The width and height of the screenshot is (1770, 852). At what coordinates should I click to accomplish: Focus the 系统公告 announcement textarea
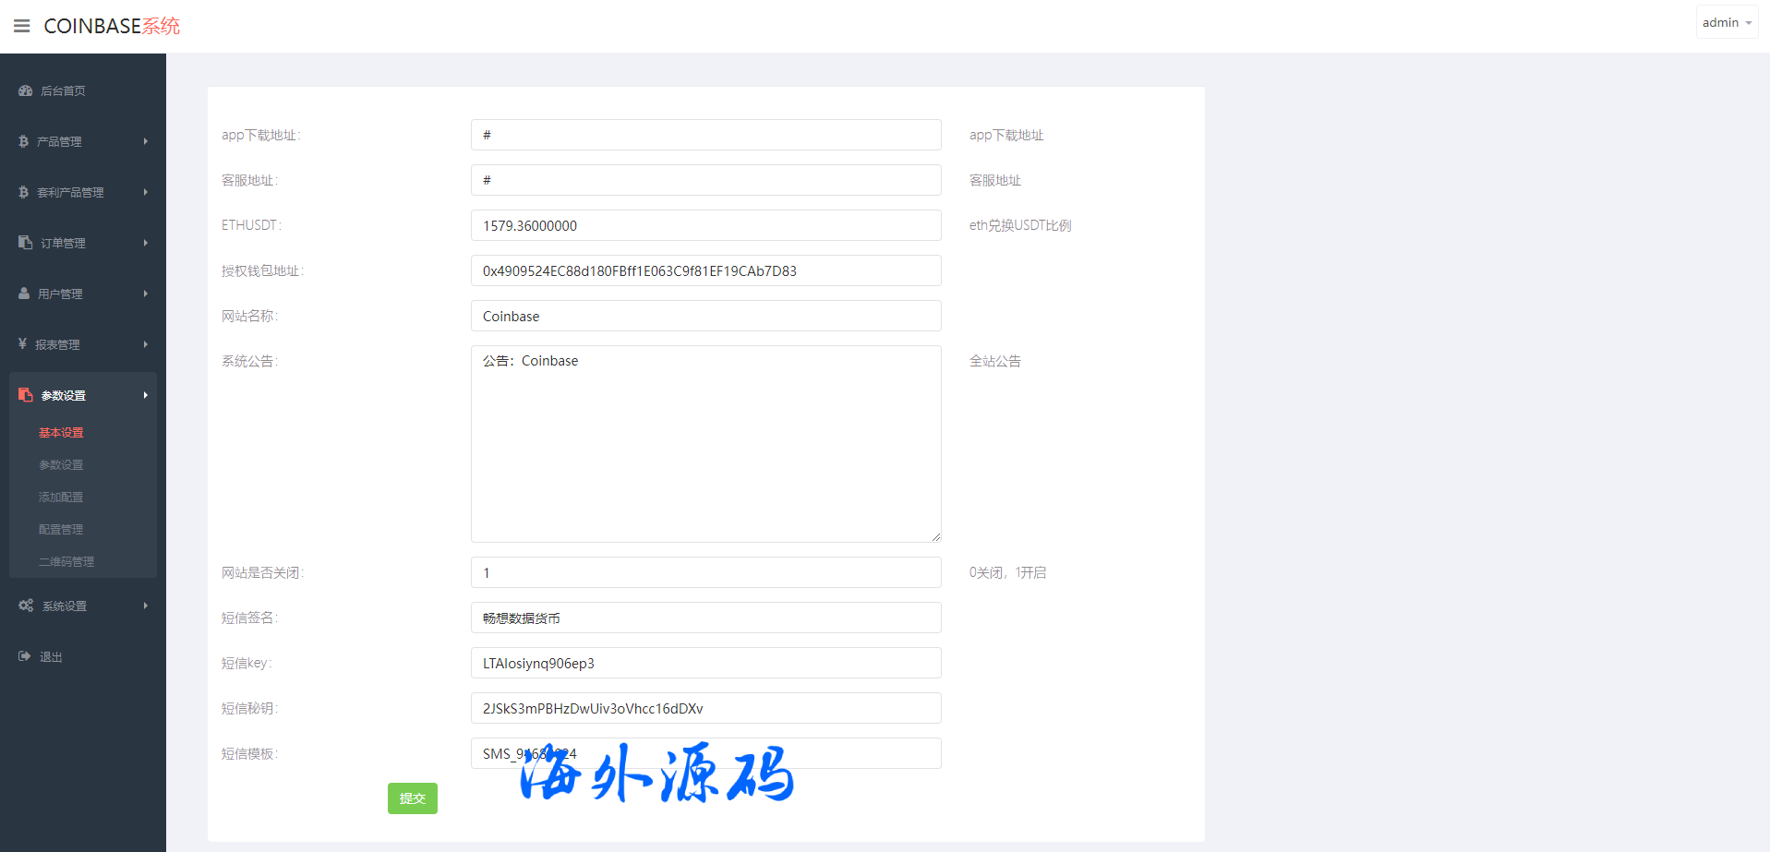point(705,443)
